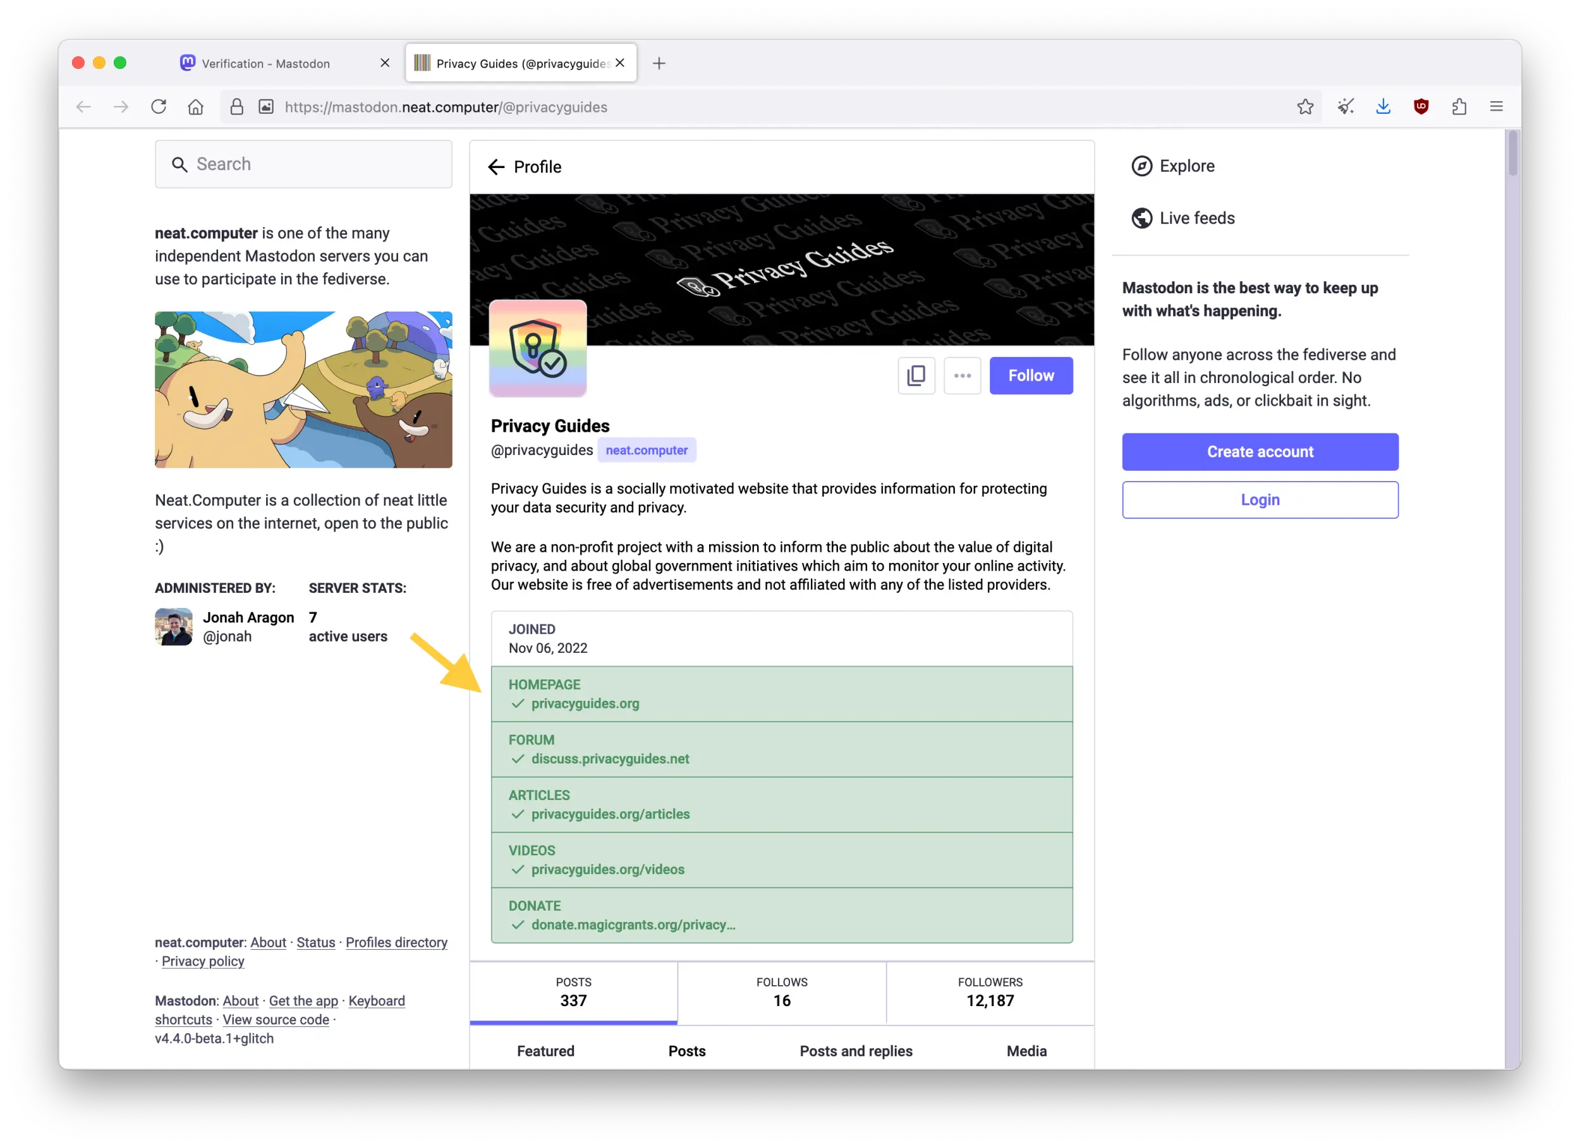Open the downloads panel icon

1383,107
